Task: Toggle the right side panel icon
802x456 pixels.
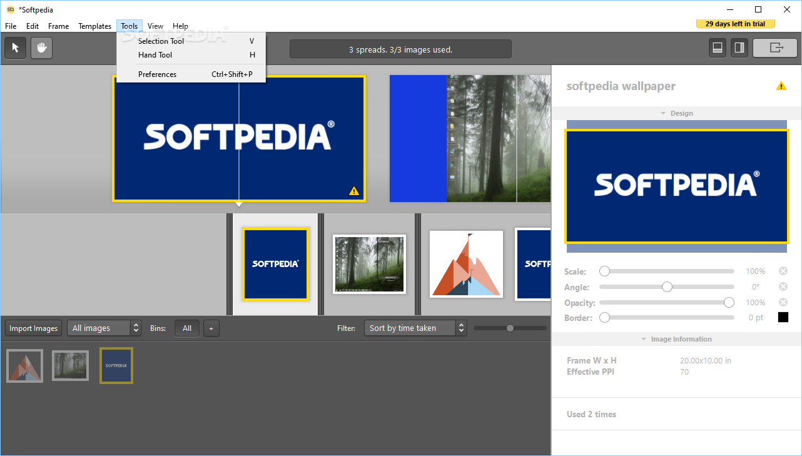Action: 739,48
